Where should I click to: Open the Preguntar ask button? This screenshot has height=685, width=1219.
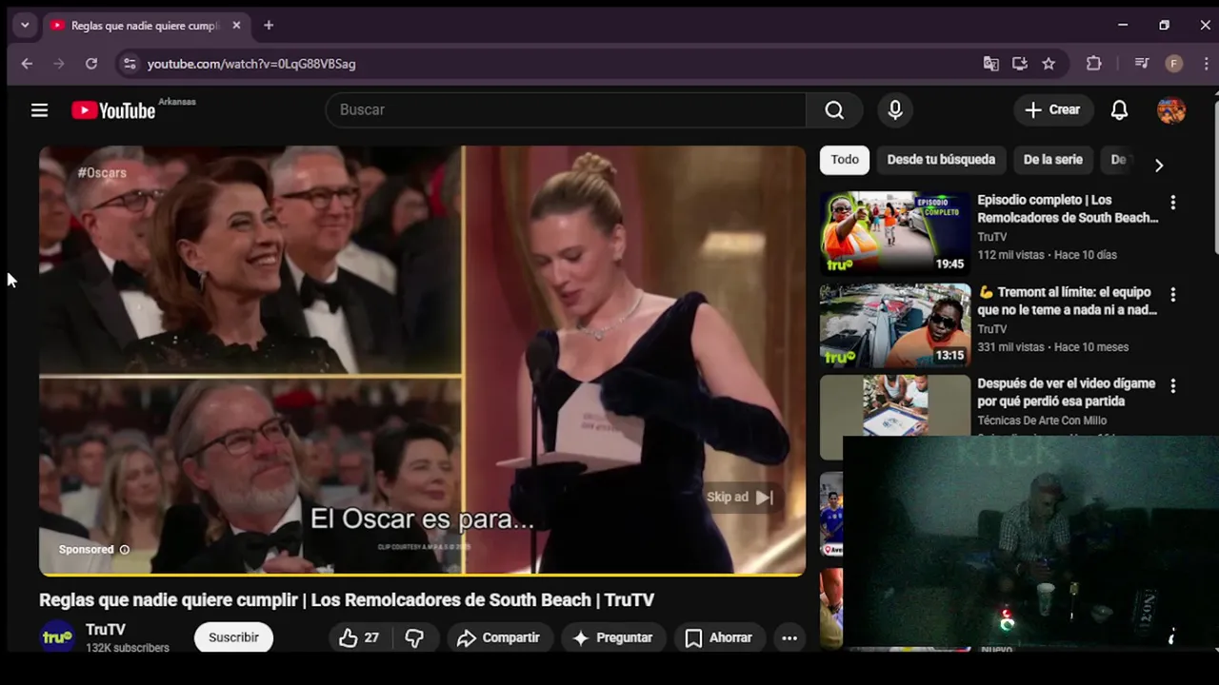click(612, 637)
